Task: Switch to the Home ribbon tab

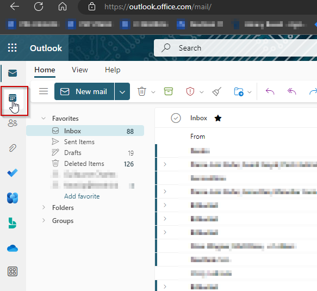Action: (x=45, y=70)
